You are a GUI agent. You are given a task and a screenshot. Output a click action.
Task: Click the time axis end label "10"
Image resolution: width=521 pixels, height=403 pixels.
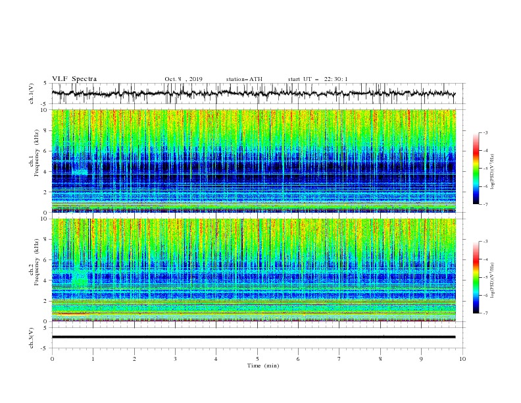tap(462, 359)
